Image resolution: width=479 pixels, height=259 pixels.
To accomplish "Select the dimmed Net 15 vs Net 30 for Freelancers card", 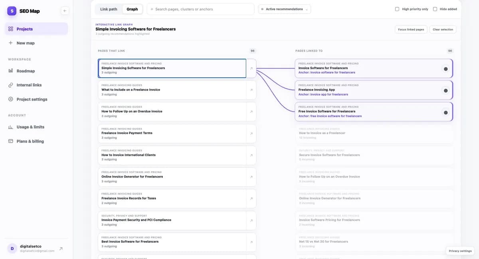I will (374, 242).
